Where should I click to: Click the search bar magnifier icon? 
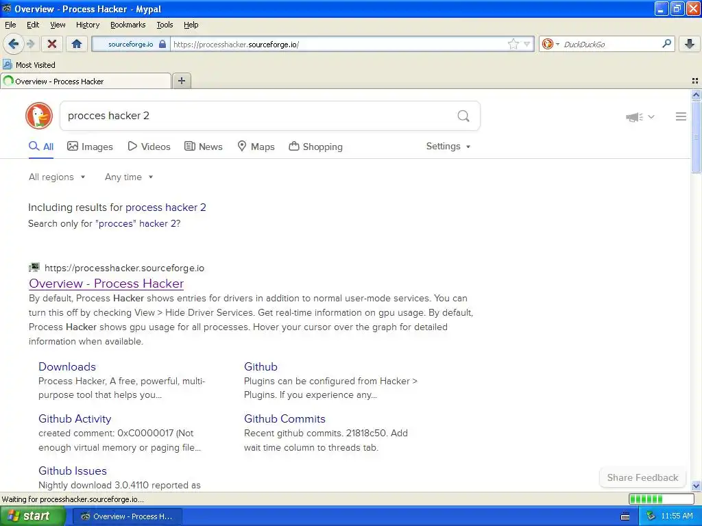tap(666, 43)
